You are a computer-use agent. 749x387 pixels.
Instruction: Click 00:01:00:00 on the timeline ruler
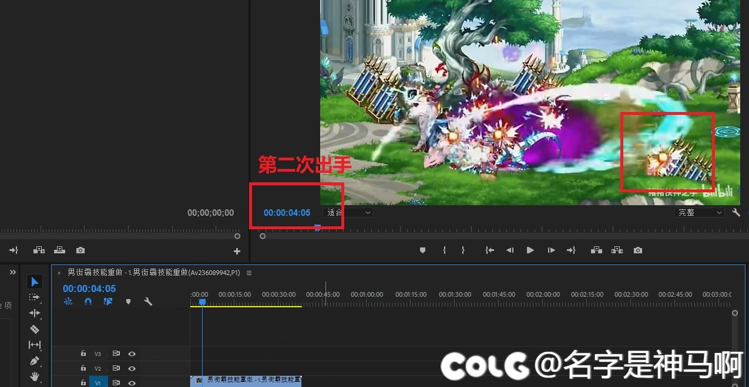pyautogui.click(x=367, y=294)
